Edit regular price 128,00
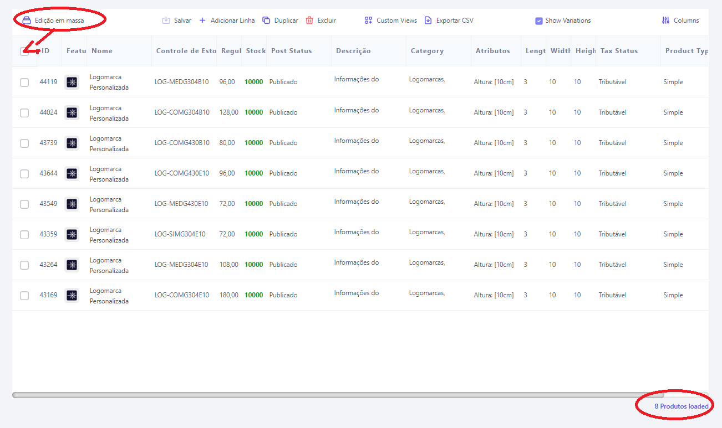 228,112
